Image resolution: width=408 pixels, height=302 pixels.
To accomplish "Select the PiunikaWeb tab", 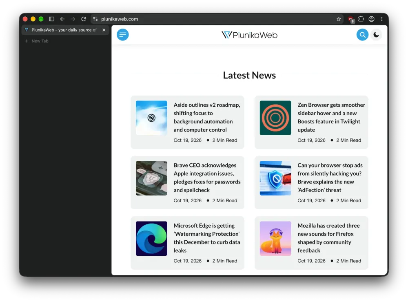I will [x=65, y=30].
